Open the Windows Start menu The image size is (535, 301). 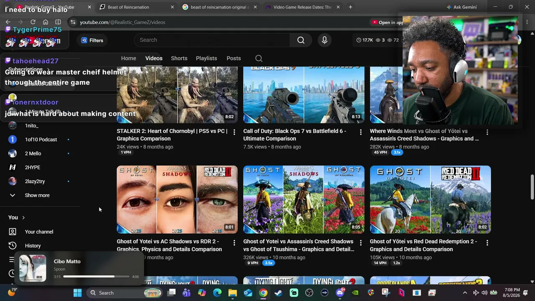pos(77,293)
